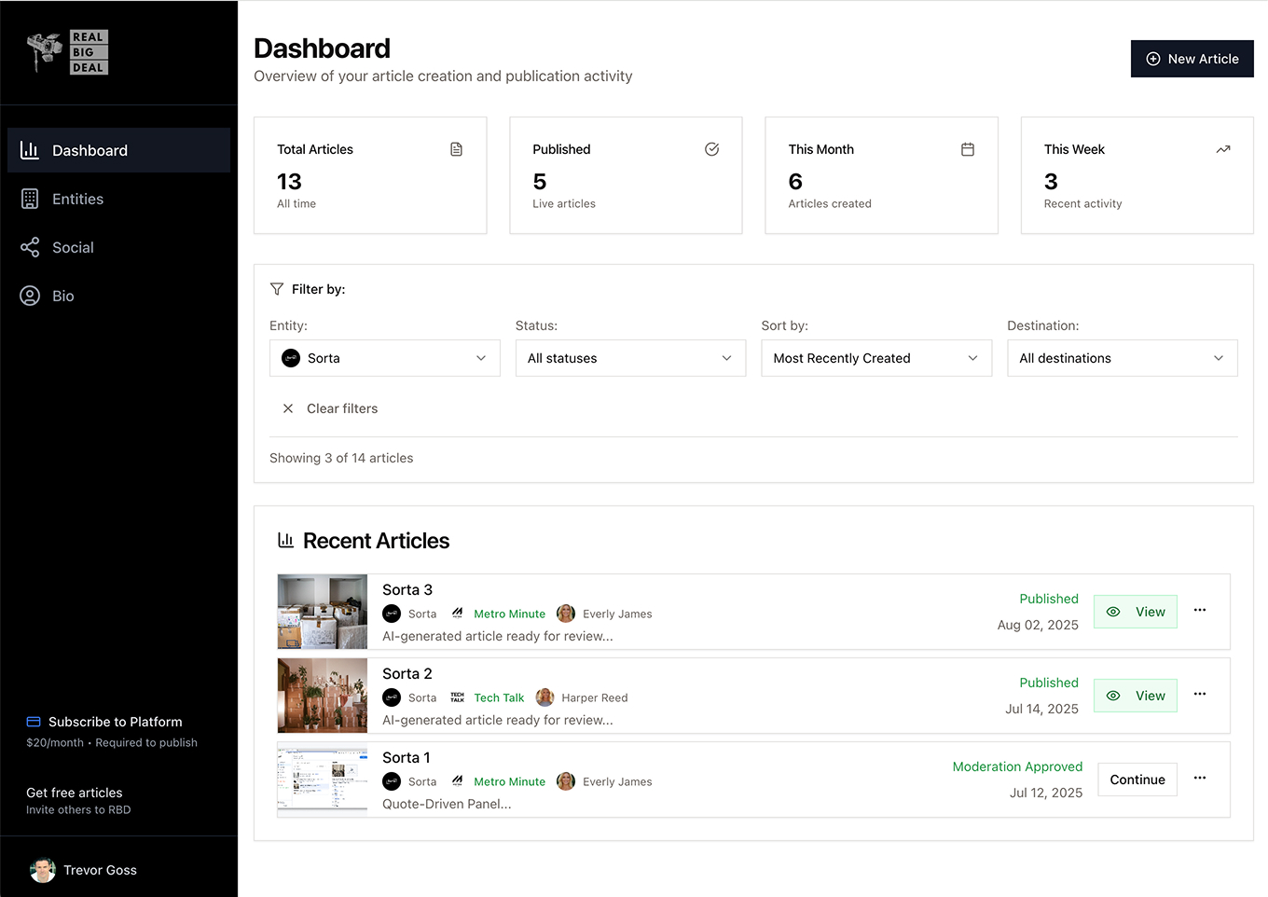
Task: Open the Tech Talk destination link
Action: [x=499, y=697]
